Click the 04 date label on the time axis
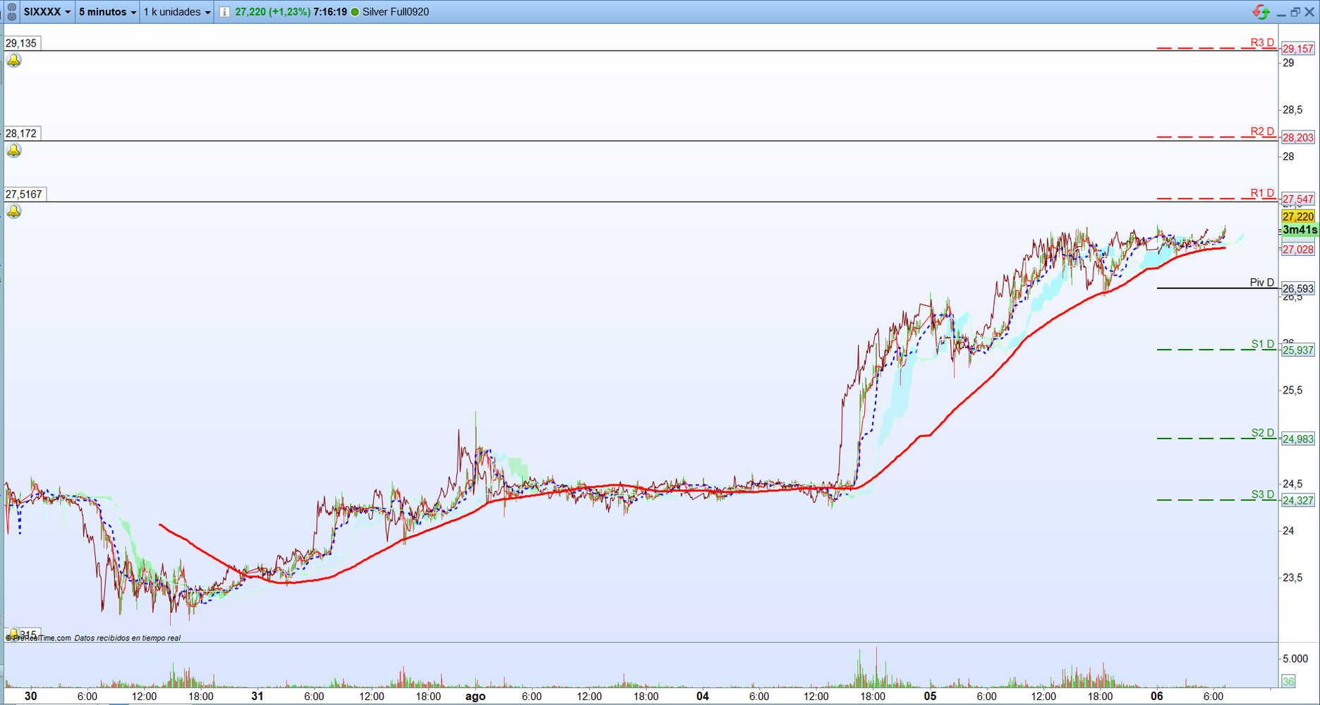 (703, 696)
